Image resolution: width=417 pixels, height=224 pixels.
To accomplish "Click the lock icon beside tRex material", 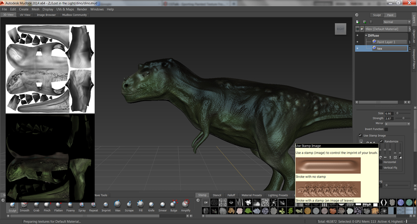I will tap(362, 29).
